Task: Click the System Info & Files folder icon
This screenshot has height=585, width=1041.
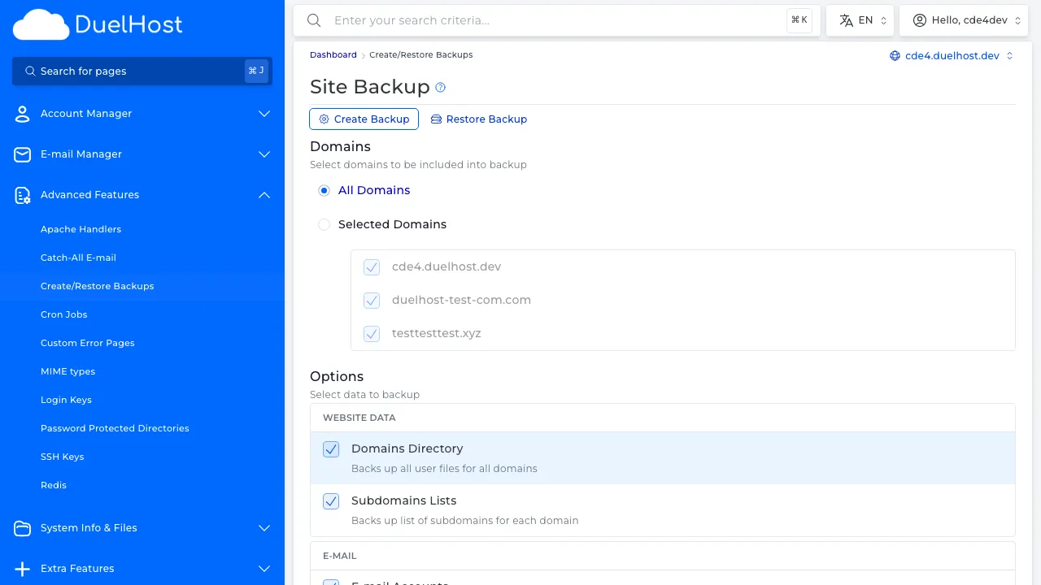Action: pyautogui.click(x=22, y=528)
